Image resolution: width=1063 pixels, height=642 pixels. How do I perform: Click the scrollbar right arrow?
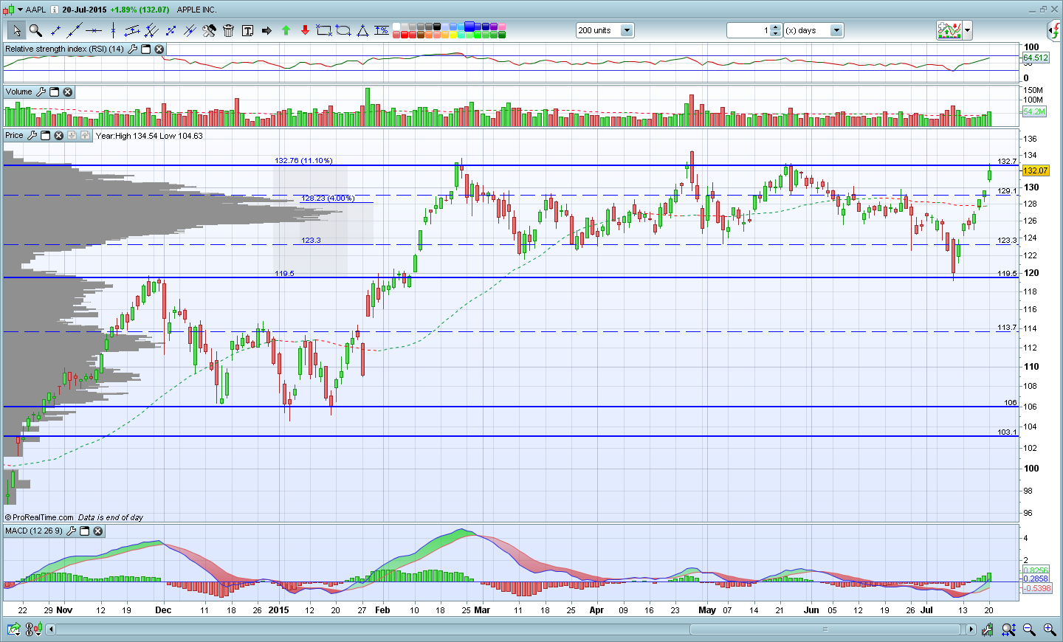click(969, 629)
